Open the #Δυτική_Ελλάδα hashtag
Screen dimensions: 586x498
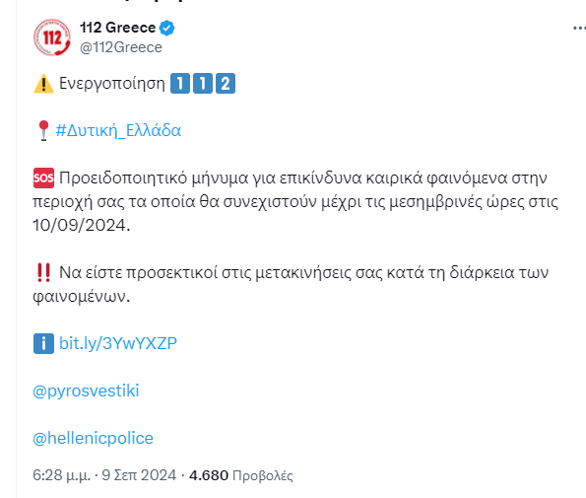click(118, 130)
